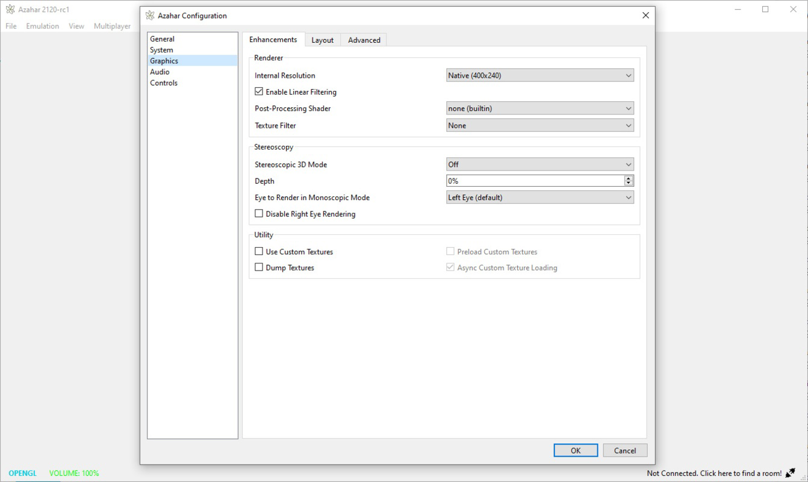The height and width of the screenshot is (482, 808).
Task: Click inside the Depth percentage field
Action: pos(535,181)
